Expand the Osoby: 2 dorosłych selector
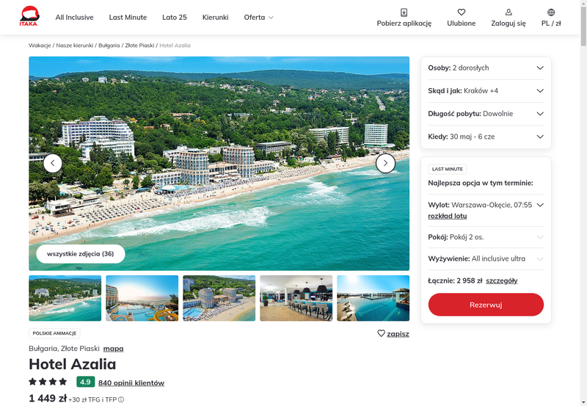This screenshot has width=587, height=406. 486,68
